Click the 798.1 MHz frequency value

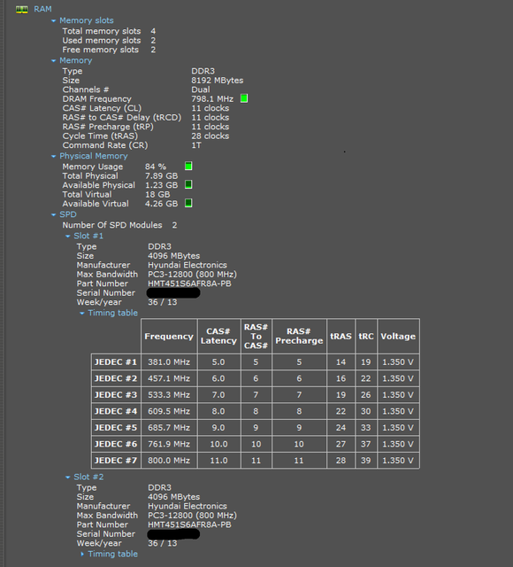point(212,98)
